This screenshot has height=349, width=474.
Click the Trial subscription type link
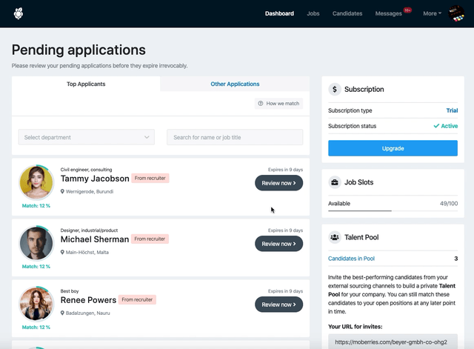(x=452, y=110)
